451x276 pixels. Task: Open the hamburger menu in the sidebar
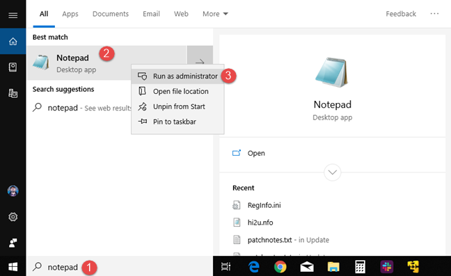click(13, 15)
